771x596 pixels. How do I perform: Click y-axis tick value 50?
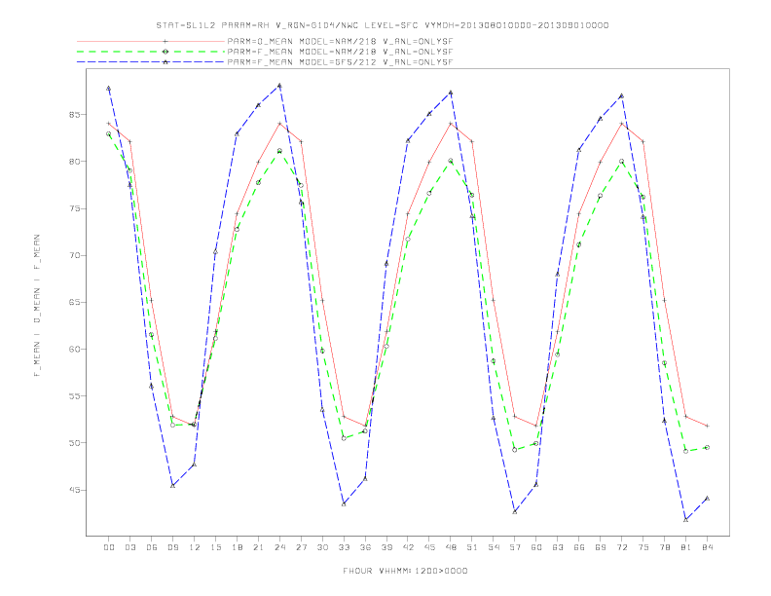(x=74, y=442)
